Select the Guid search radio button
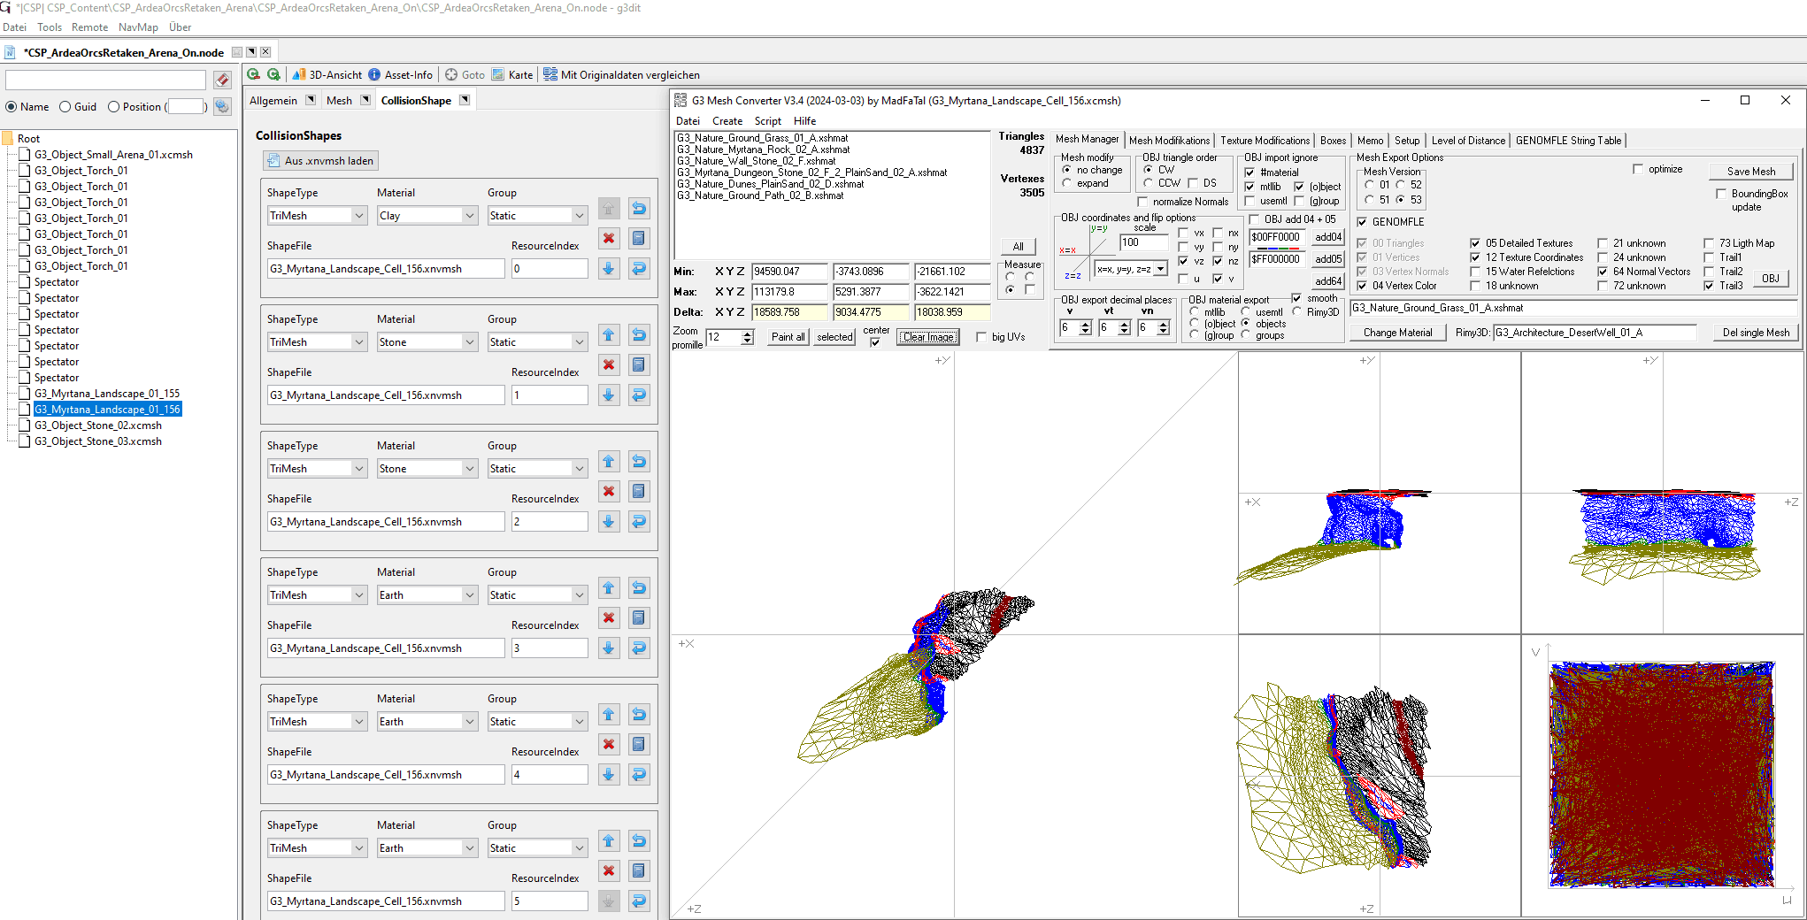 65,107
